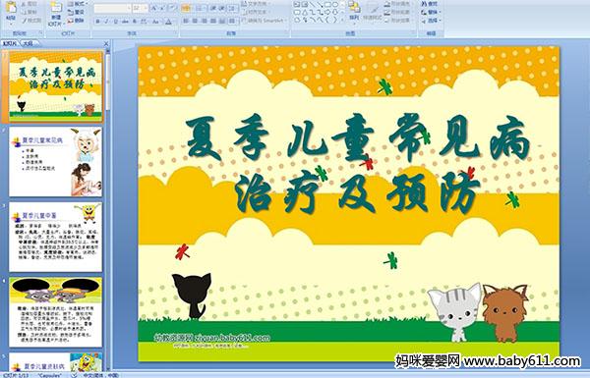Select the oval shape in shapes gallery
This screenshot has width=590, height=378.
click(x=335, y=4)
